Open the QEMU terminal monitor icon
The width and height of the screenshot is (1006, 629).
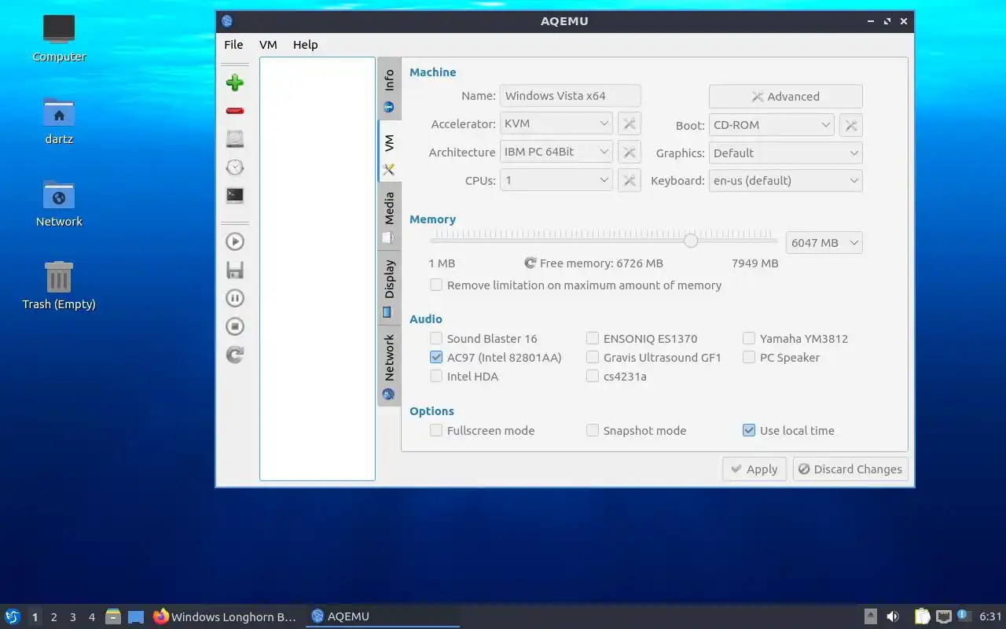pyautogui.click(x=234, y=196)
